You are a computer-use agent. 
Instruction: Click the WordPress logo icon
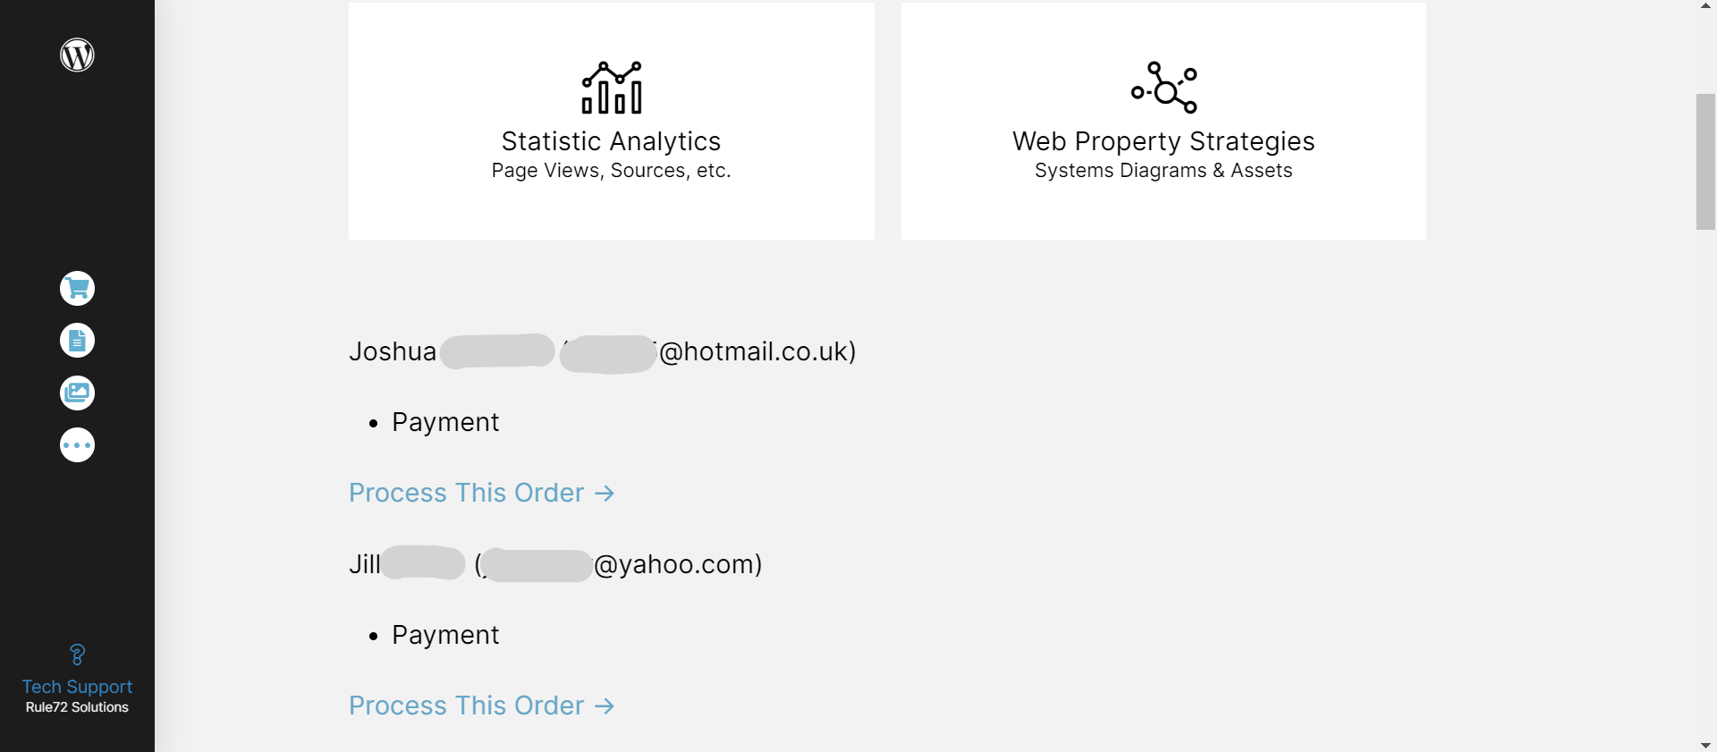click(x=77, y=55)
